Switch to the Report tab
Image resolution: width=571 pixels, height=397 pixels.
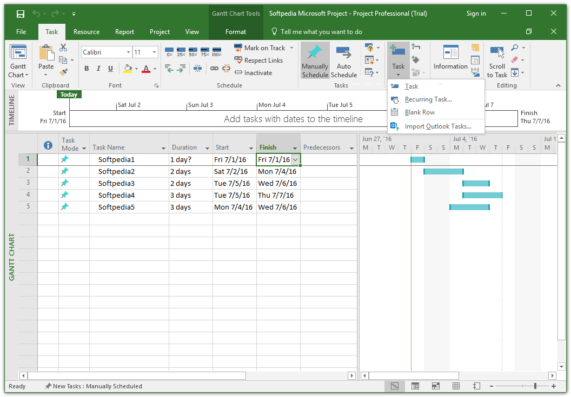coord(124,32)
